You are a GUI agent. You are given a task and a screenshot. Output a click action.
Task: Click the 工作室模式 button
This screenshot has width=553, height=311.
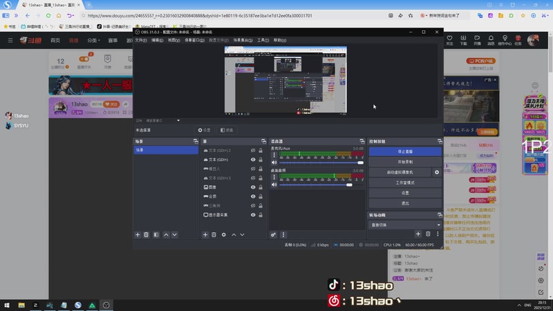tap(405, 182)
